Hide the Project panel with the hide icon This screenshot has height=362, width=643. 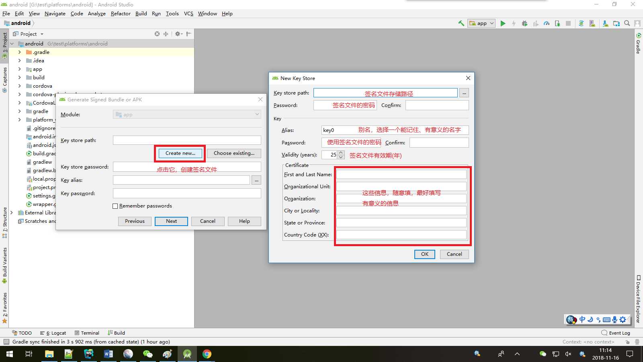188,34
